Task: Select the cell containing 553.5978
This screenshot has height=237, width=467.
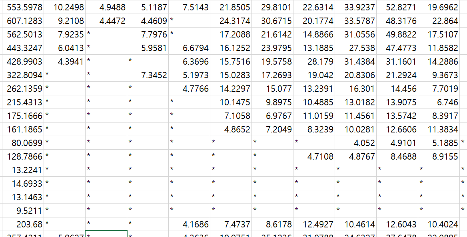Action: tap(25, 7)
